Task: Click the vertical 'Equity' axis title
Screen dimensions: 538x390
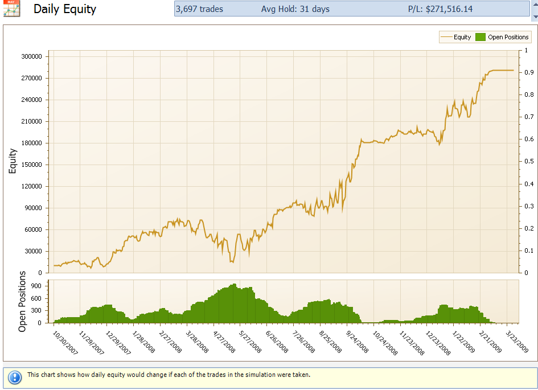Action: pyautogui.click(x=13, y=161)
